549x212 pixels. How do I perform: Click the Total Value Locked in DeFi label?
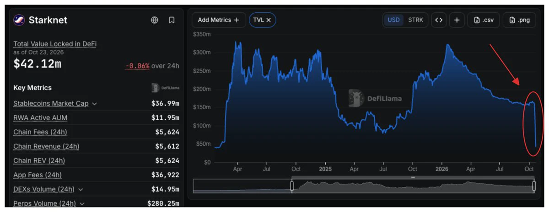pyautogui.click(x=55, y=44)
